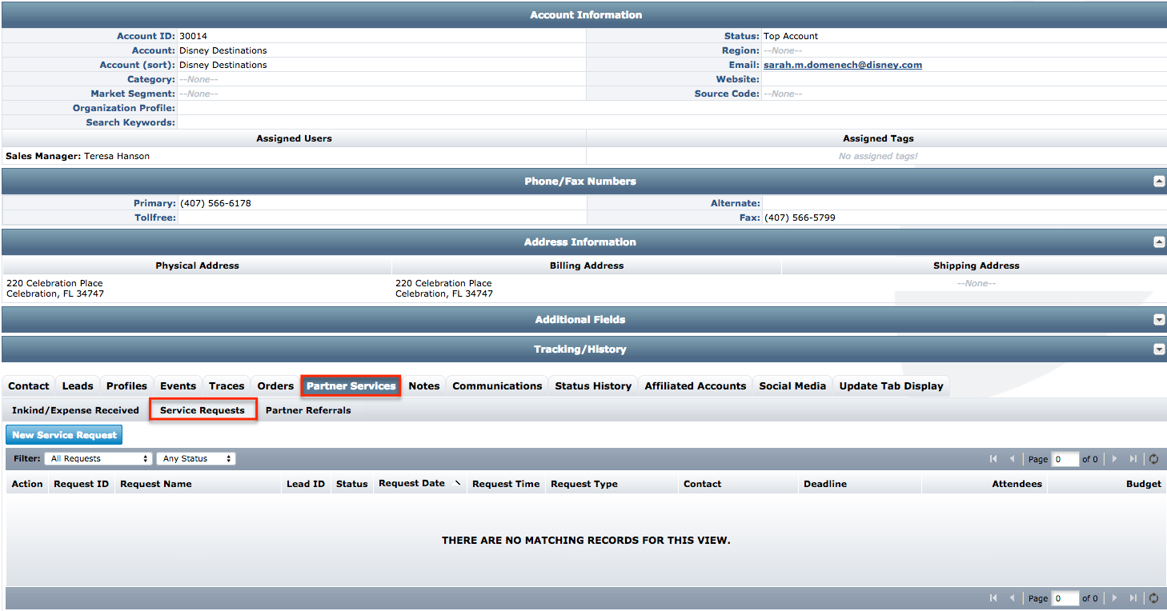Image resolution: width=1167 pixels, height=611 pixels.
Task: Click the Update Tab Display tab
Action: [x=891, y=386]
